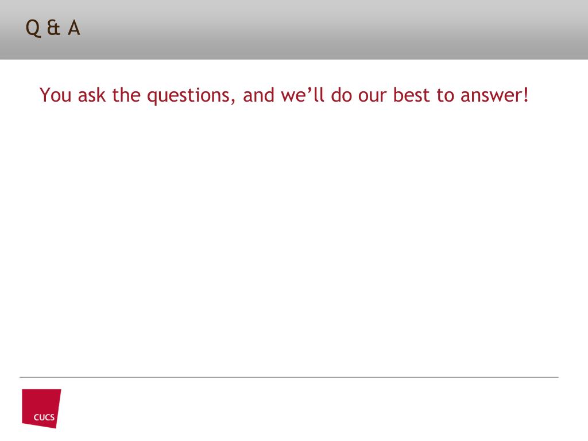The image size is (588, 441).
Task: Click the red CUCS logo
Action: tap(41, 408)
